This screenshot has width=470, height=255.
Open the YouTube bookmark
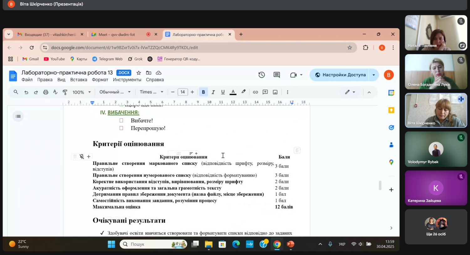click(54, 59)
